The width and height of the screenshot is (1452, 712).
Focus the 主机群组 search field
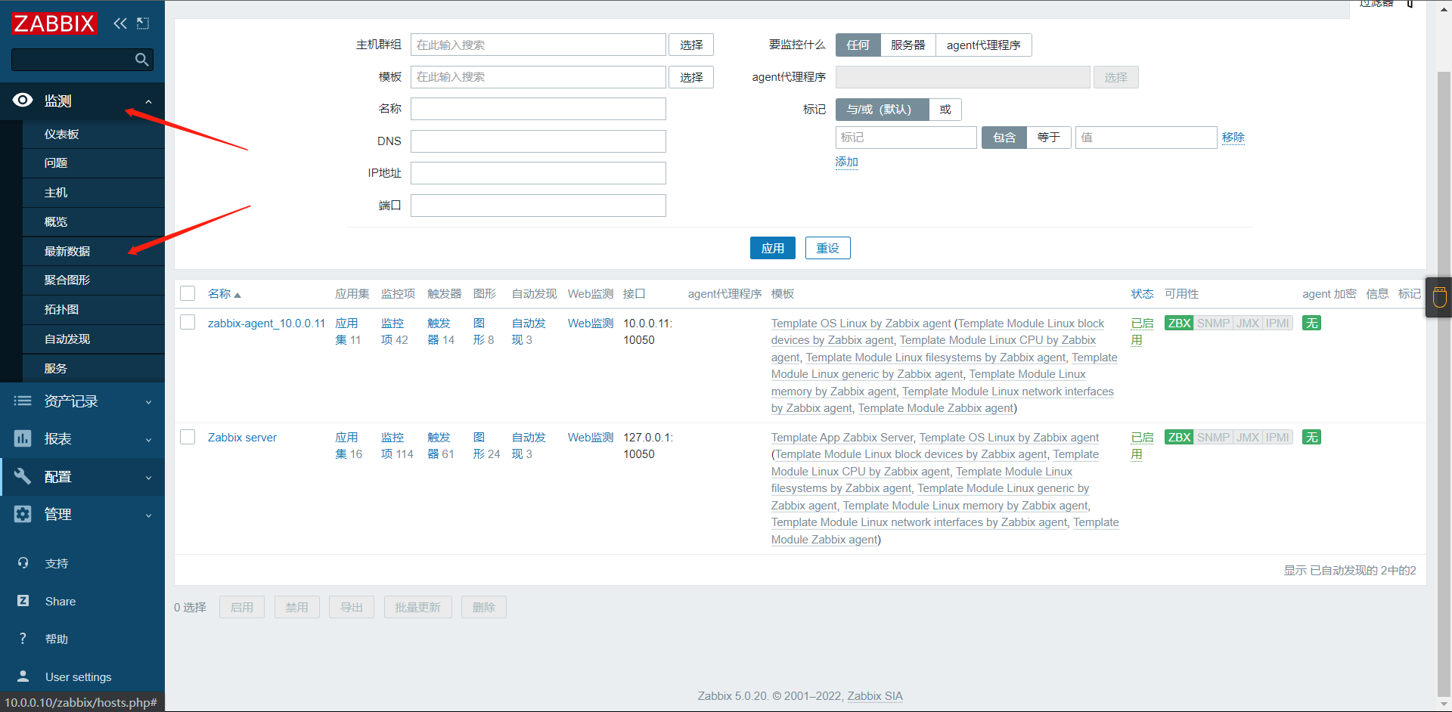click(538, 45)
